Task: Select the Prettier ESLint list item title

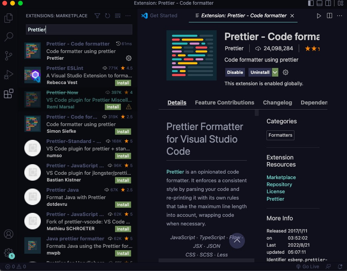Action: point(65,68)
